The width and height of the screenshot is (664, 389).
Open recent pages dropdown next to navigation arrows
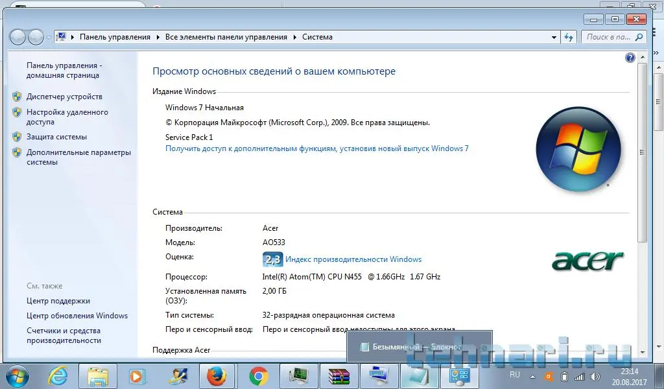click(x=49, y=37)
